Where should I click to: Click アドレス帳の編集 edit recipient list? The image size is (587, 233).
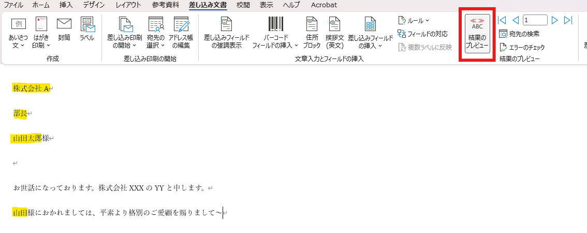(x=181, y=33)
